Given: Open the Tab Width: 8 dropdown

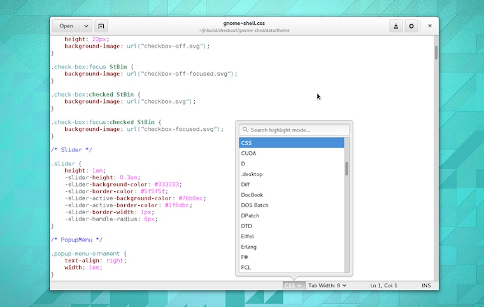Looking at the screenshot, I should 327,285.
